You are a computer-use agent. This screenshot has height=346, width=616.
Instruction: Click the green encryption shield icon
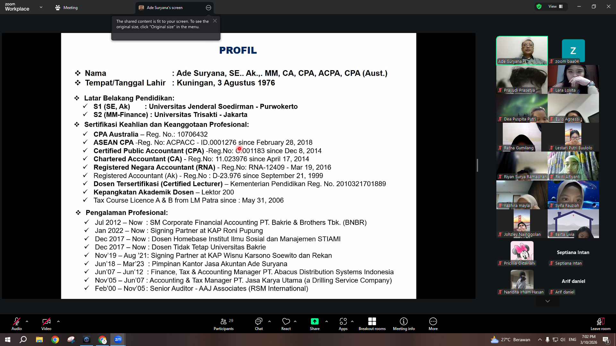(x=539, y=6)
